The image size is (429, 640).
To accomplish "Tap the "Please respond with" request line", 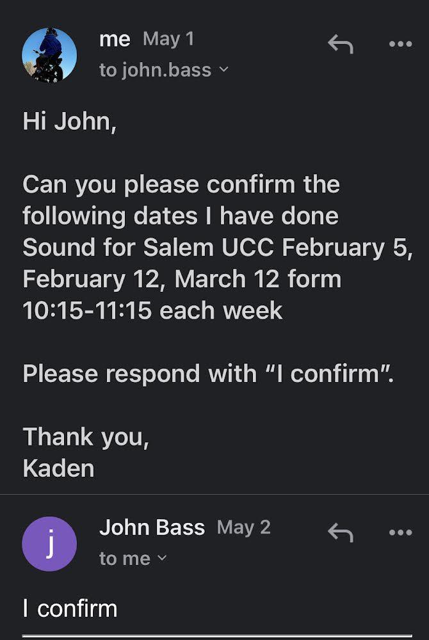I will point(207,373).
